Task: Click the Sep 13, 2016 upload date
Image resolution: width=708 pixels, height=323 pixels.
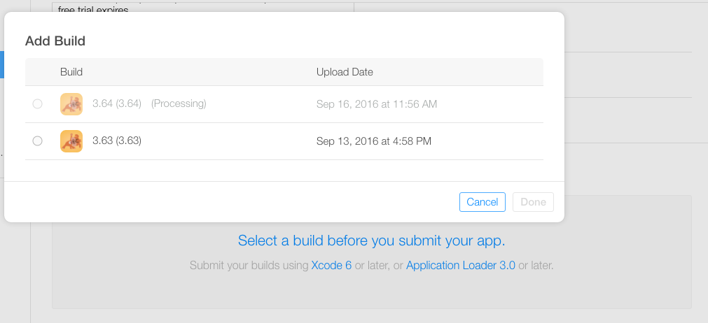Action: tap(373, 141)
